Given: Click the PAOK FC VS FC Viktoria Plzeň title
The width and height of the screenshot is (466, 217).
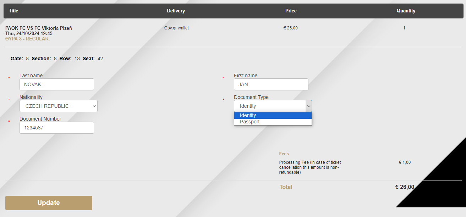Looking at the screenshot, I should (39, 28).
